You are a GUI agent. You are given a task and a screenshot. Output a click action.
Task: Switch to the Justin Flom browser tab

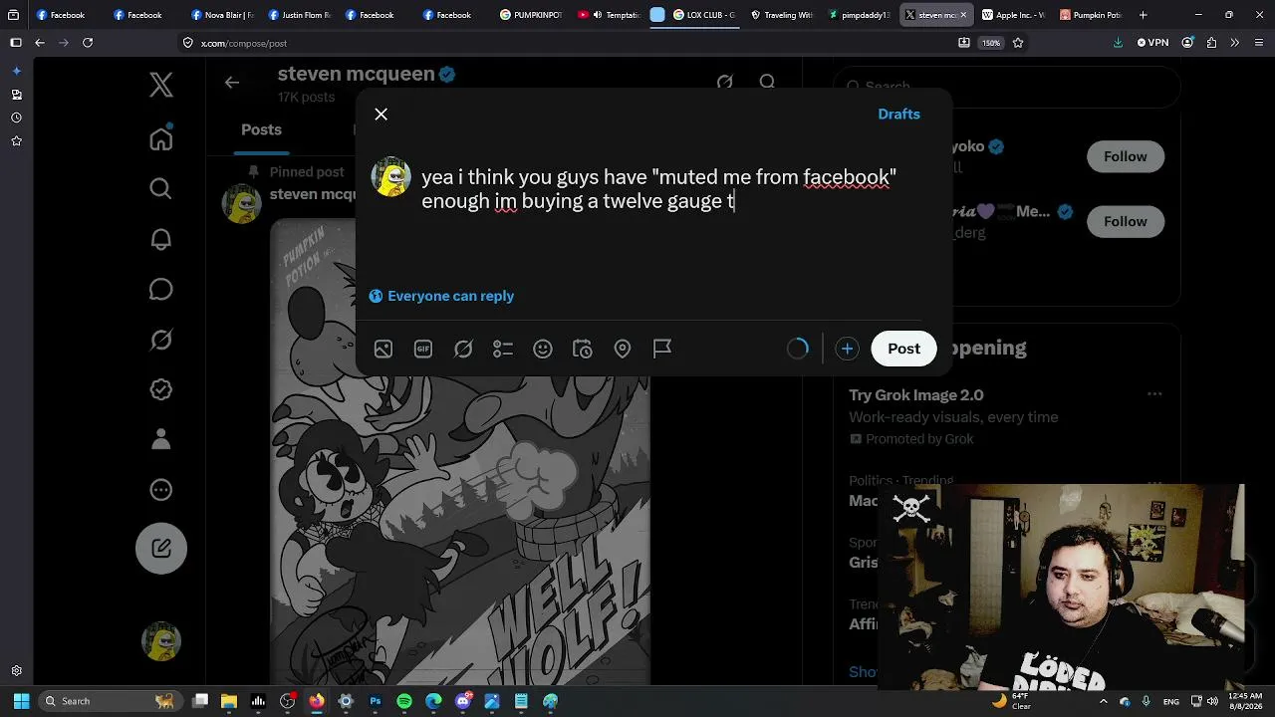click(x=298, y=15)
